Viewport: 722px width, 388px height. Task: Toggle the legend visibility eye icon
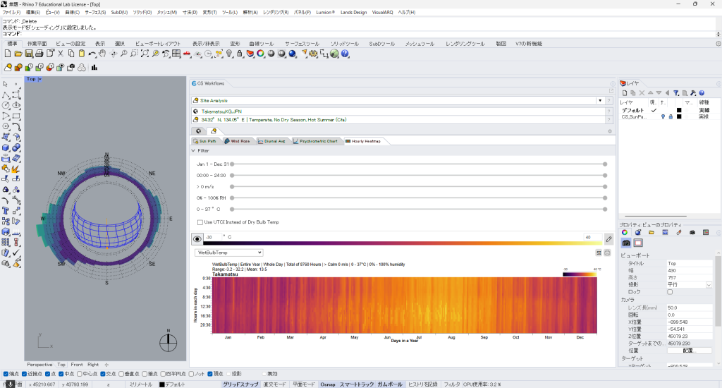(x=197, y=239)
